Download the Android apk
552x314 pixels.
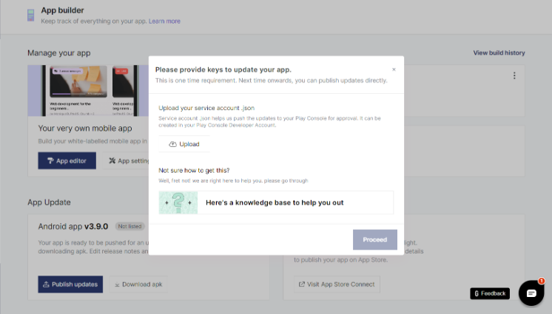point(136,284)
